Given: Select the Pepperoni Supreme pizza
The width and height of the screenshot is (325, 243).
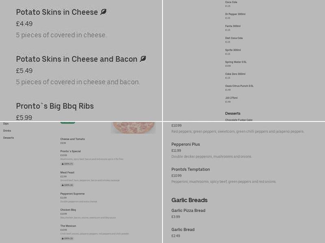Looking at the screenshot, I should tap(73, 194).
